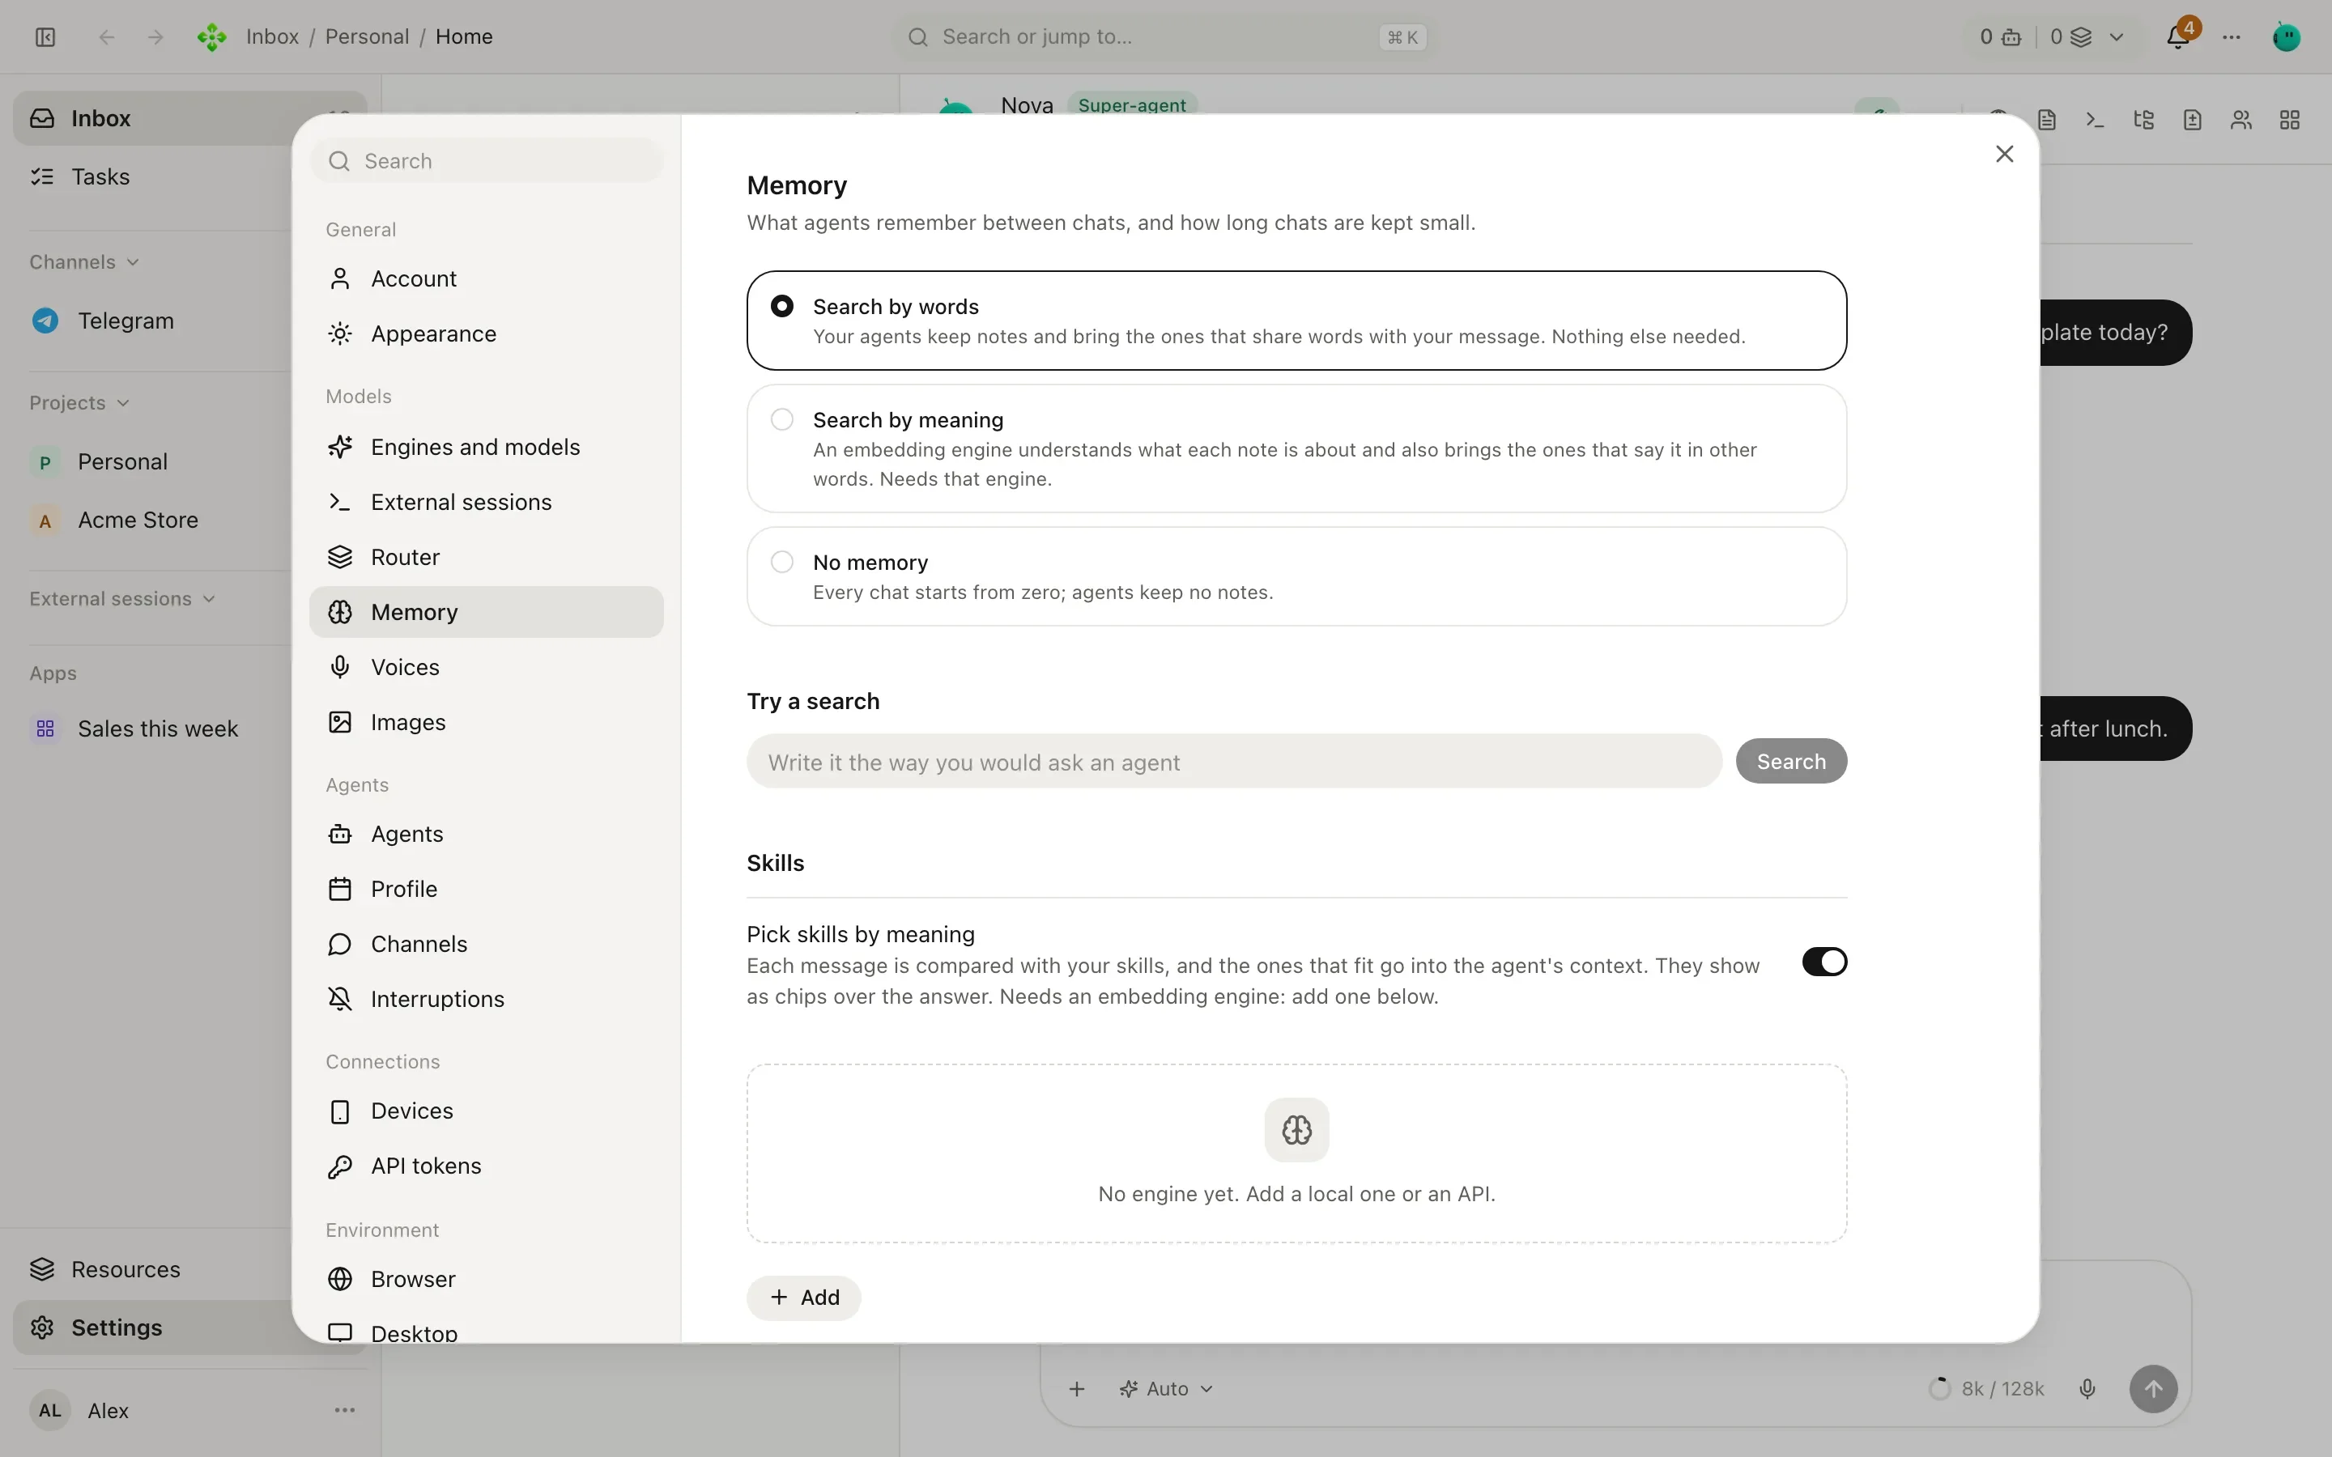Click the Search or jump to bar
The image size is (2332, 1457).
(1164, 36)
